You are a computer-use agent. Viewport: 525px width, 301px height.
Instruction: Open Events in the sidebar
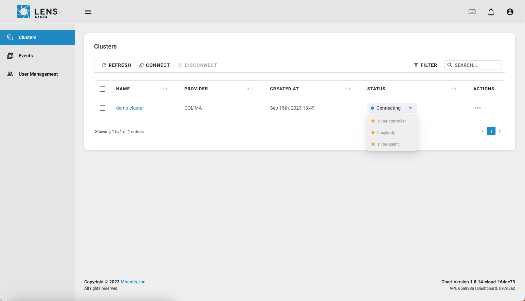tap(37, 56)
